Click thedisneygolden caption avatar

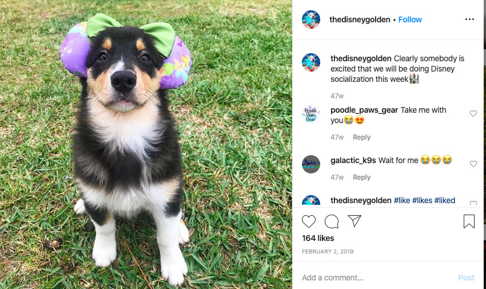click(x=311, y=62)
